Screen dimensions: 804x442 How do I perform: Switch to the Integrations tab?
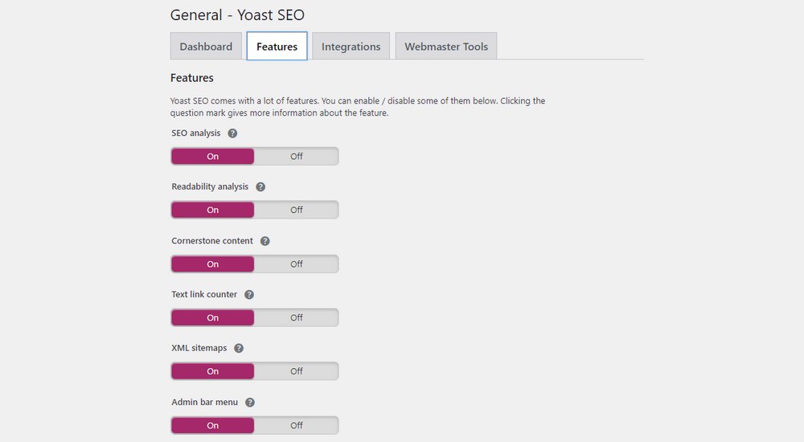point(351,47)
